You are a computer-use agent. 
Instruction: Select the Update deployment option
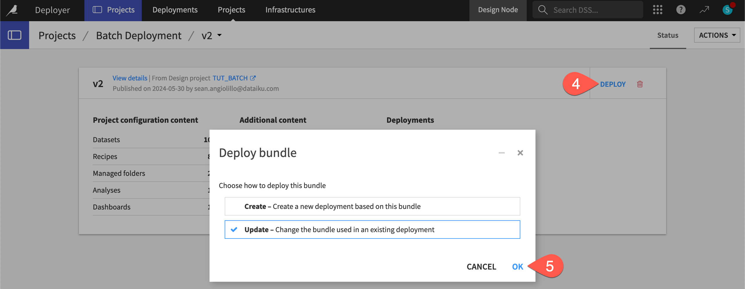[x=372, y=230]
